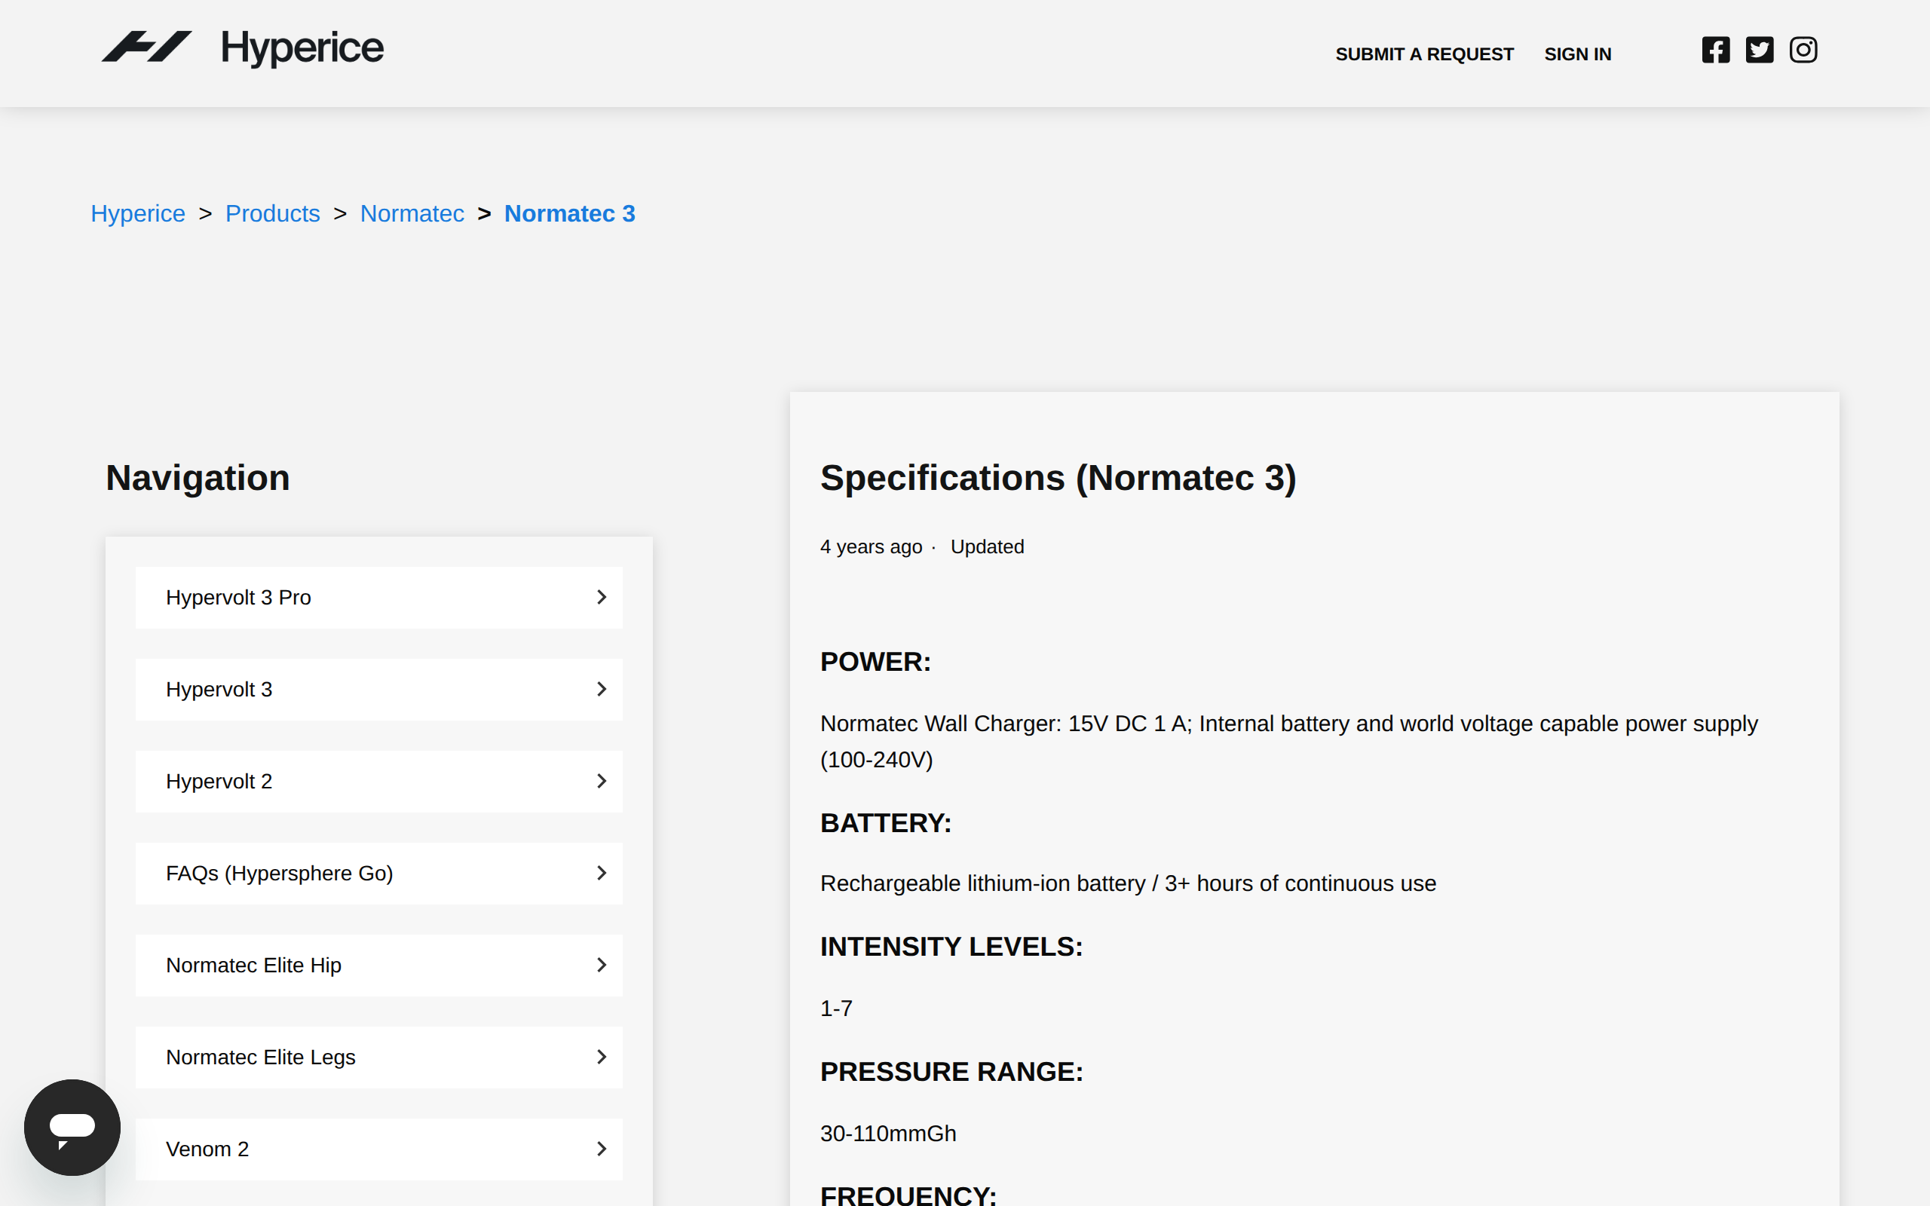Open Submit a Request page

pos(1424,54)
